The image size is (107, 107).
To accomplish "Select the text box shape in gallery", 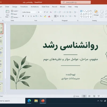I will pyautogui.click(x=81, y=11).
